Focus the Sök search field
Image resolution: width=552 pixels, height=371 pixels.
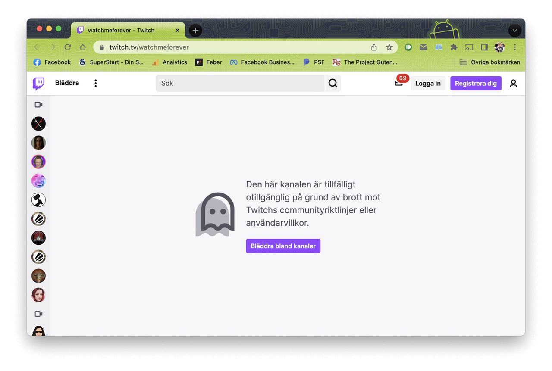[240, 83]
